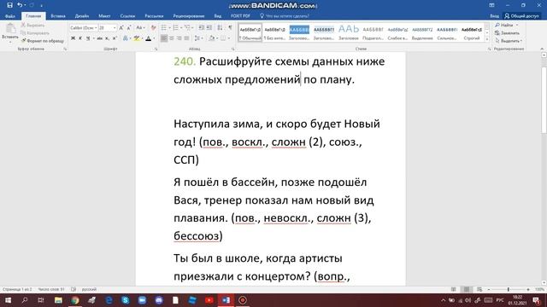Viewport: 547px width, 307px height.
Task: Toggle bold (Ж) formatting
Action: 73,38
